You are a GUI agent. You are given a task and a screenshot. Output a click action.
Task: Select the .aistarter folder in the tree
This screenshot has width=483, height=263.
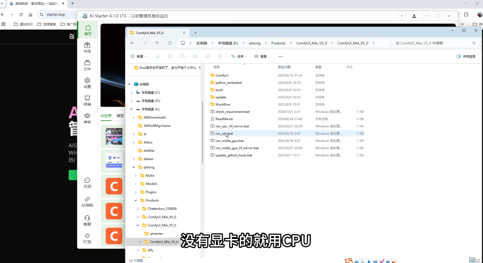(x=156, y=234)
